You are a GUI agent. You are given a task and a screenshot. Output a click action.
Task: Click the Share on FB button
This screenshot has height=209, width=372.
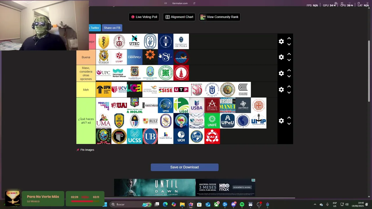[x=112, y=28]
